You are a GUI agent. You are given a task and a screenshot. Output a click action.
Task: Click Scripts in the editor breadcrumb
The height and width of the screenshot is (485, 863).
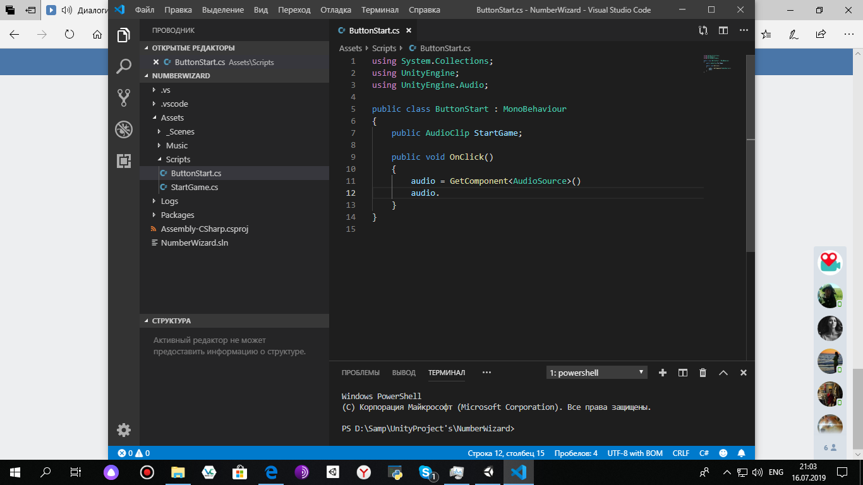(x=384, y=48)
